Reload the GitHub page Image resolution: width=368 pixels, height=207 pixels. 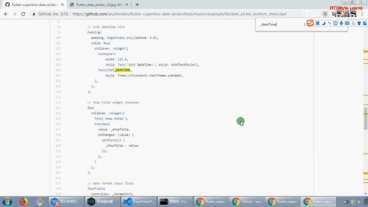click(x=23, y=14)
